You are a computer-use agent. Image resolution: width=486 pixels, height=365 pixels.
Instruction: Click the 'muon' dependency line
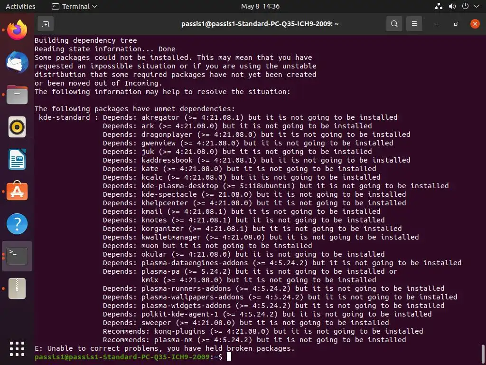pos(207,246)
